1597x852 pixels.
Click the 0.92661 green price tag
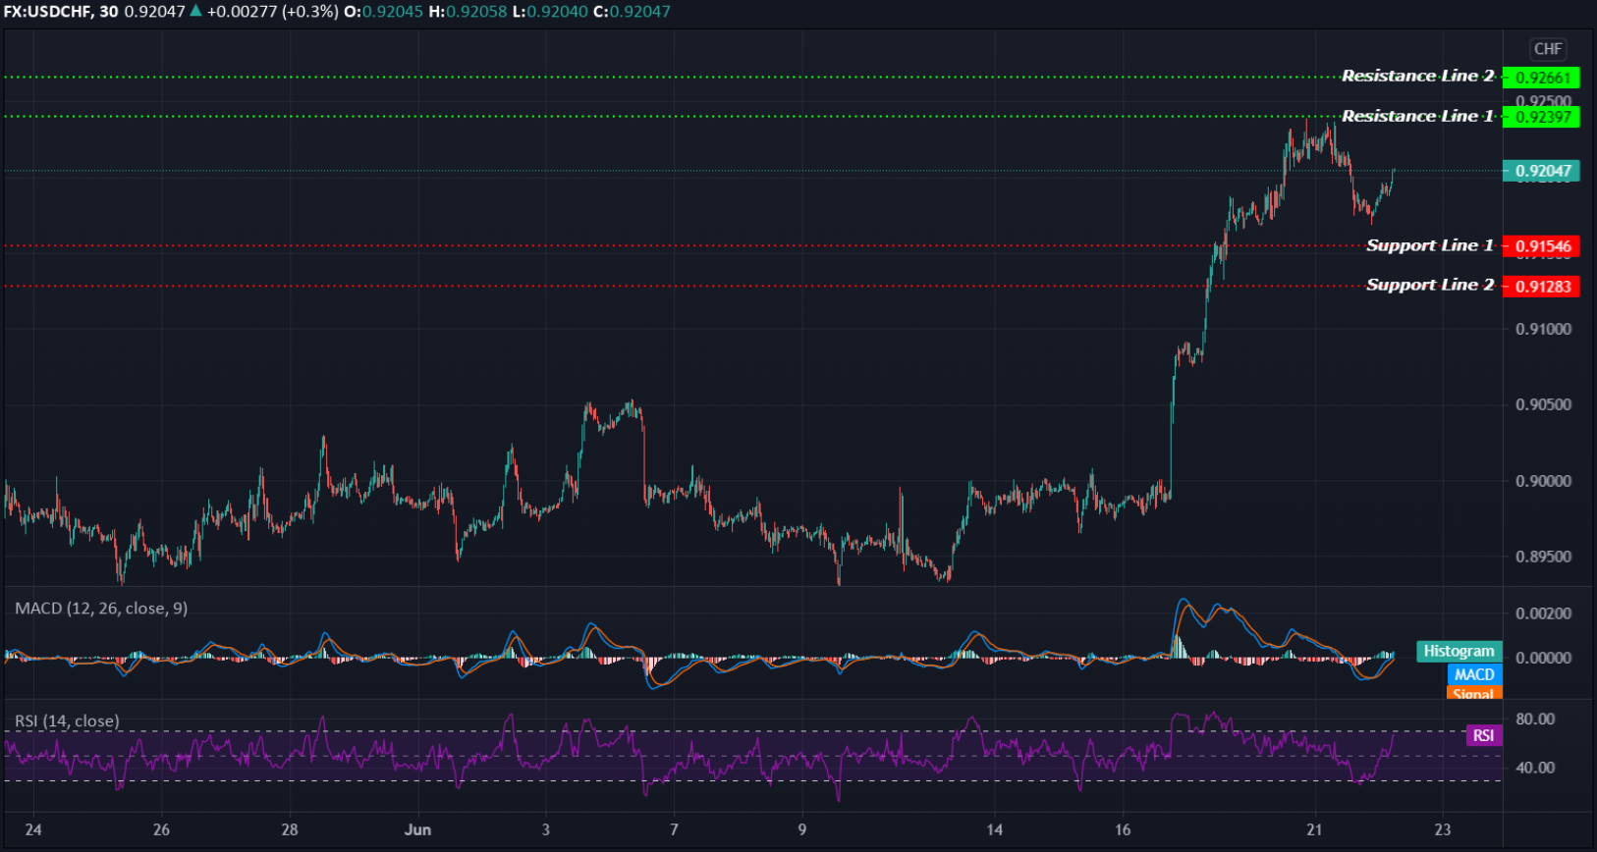click(x=1542, y=78)
